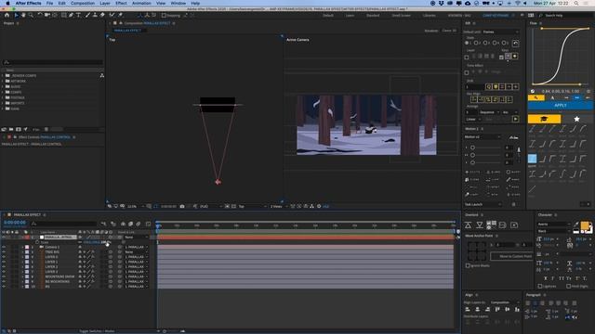Toggle visibility of the BG layer

(x=4, y=287)
